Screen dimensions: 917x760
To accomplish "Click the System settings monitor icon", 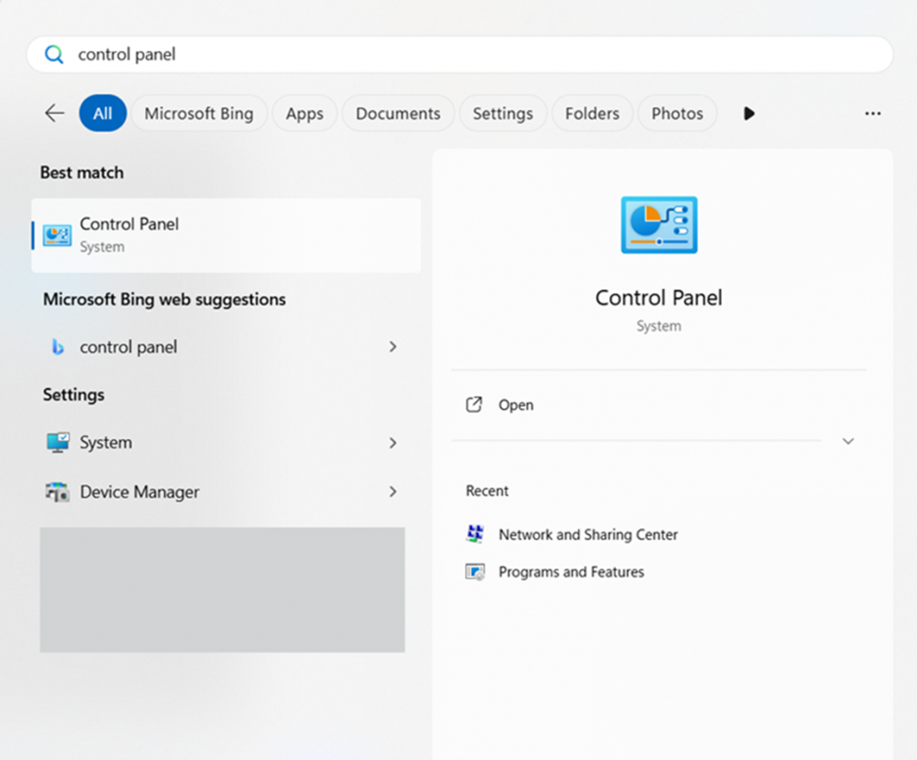I will pyautogui.click(x=58, y=442).
